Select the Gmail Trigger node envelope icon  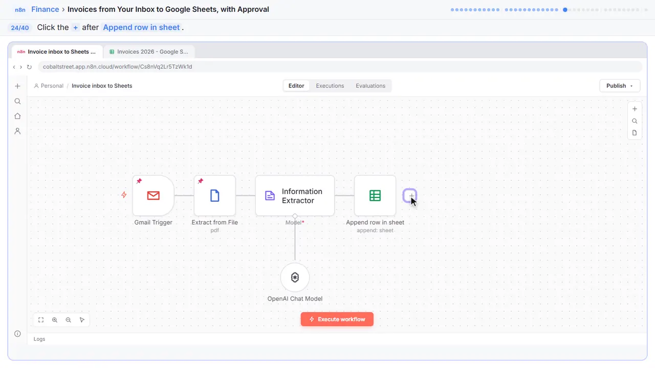[x=153, y=196]
